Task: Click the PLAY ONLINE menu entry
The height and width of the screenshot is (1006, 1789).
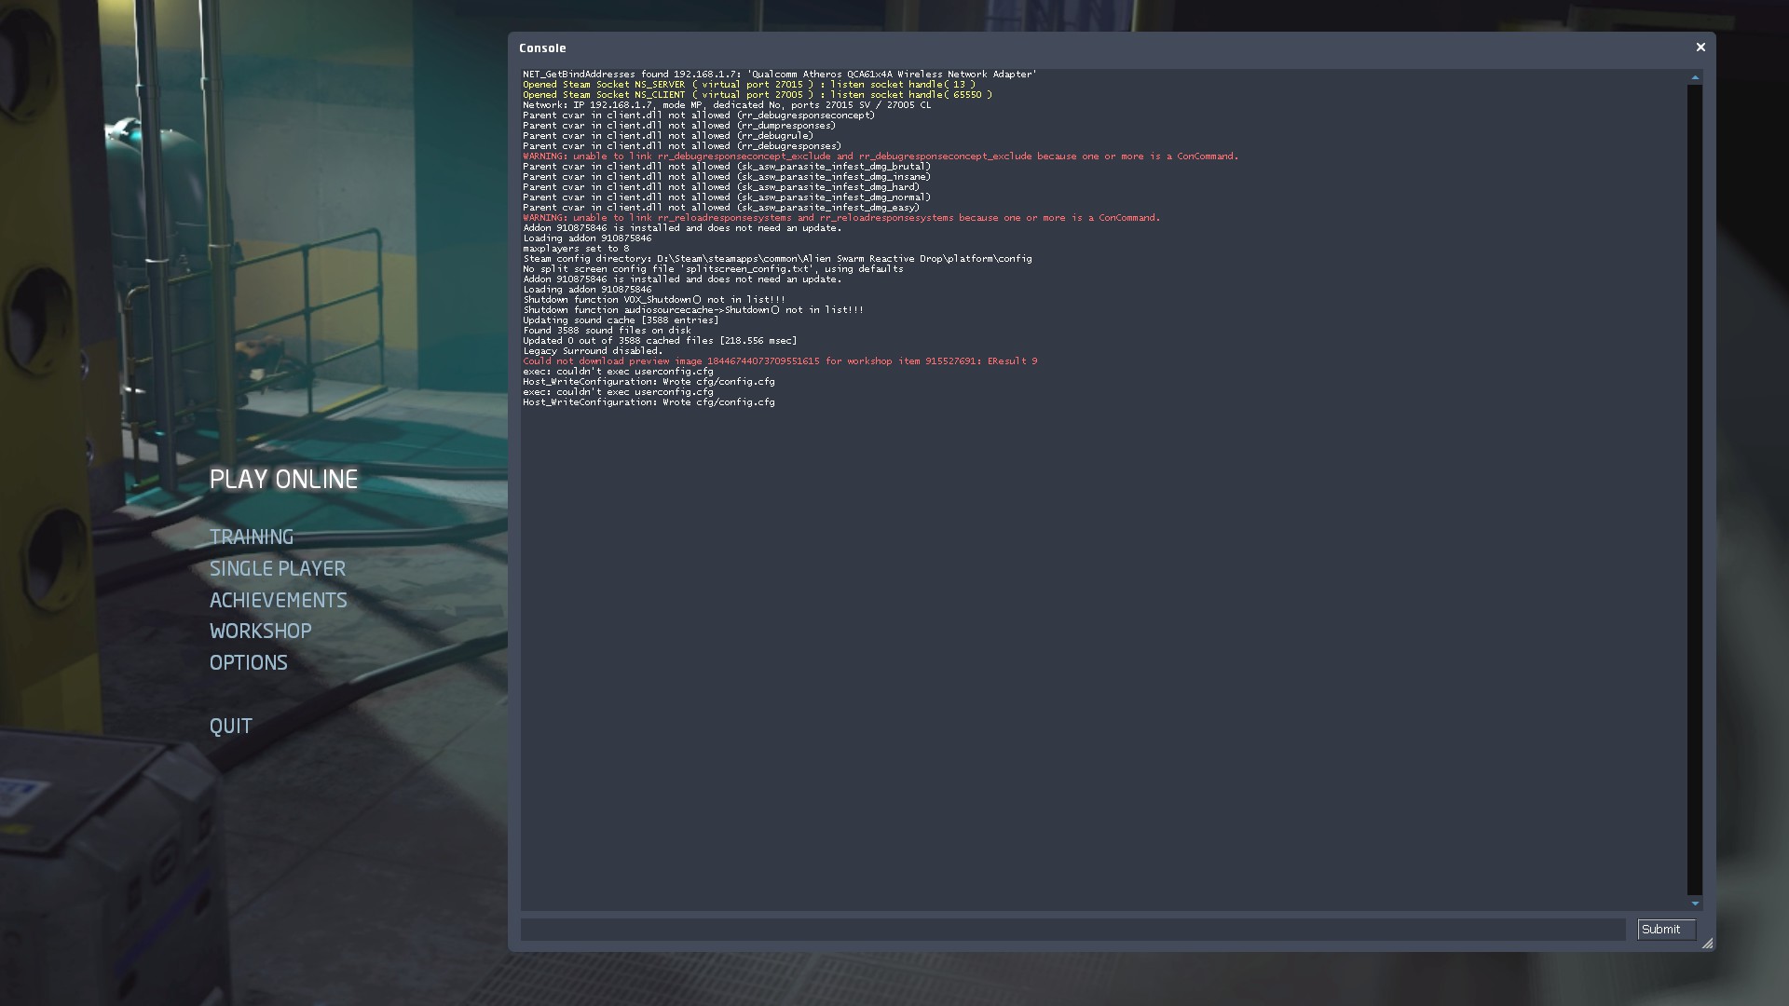Action: click(x=283, y=480)
